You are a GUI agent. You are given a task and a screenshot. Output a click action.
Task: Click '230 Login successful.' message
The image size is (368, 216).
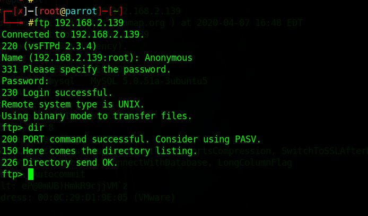click(x=57, y=93)
